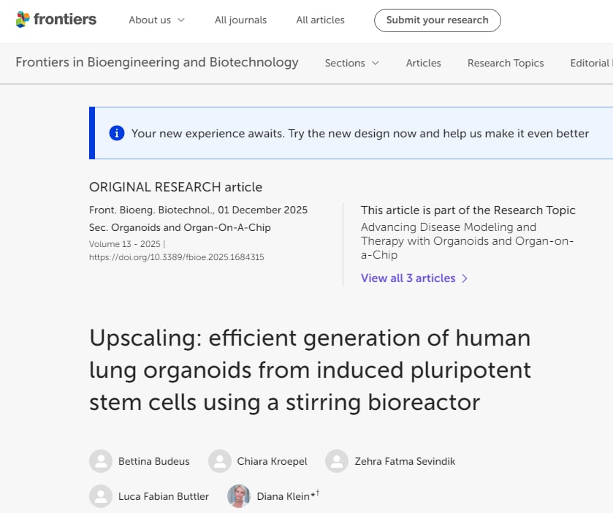Open the Research Topics tab
Viewport: 613px width, 513px height.
coord(506,63)
